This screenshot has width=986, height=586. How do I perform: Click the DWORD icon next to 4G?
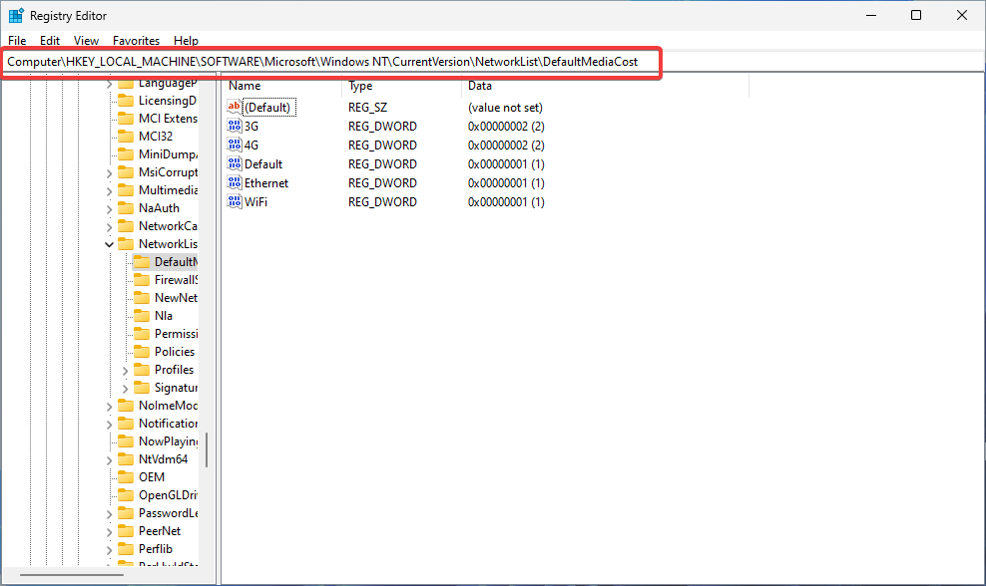234,145
